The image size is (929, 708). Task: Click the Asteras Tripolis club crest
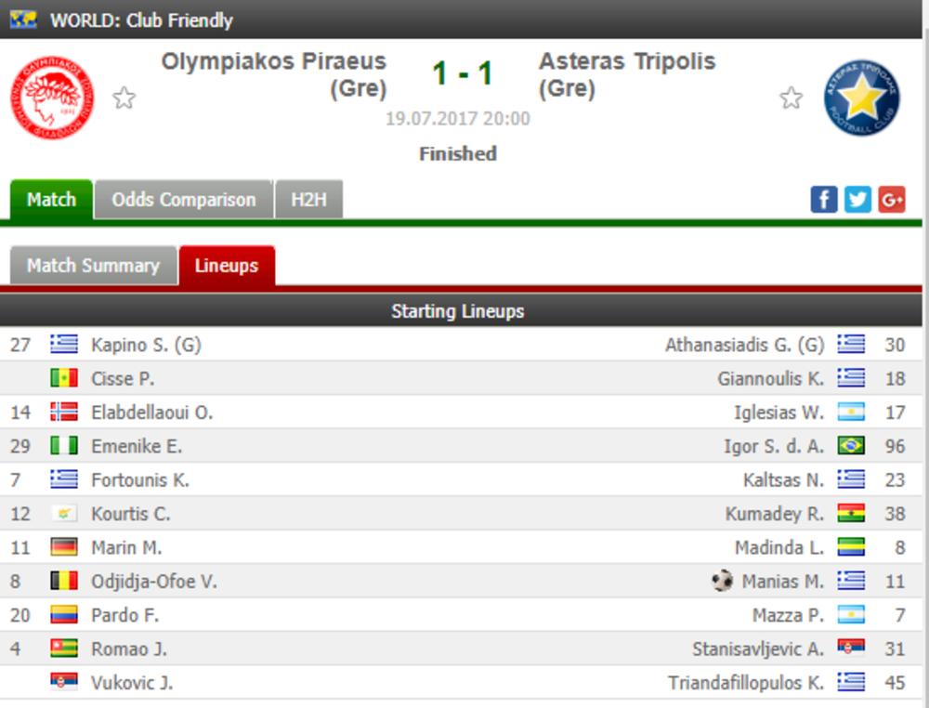pos(861,98)
